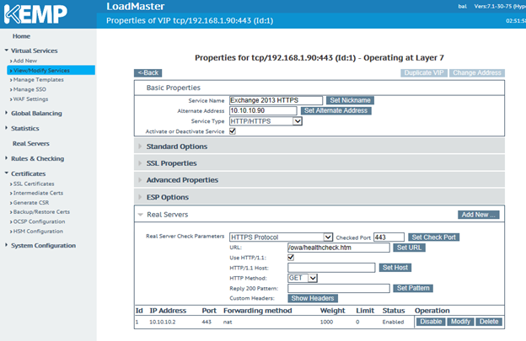Expand Advanced Properties section
This screenshot has height=341, width=526.
point(319,180)
